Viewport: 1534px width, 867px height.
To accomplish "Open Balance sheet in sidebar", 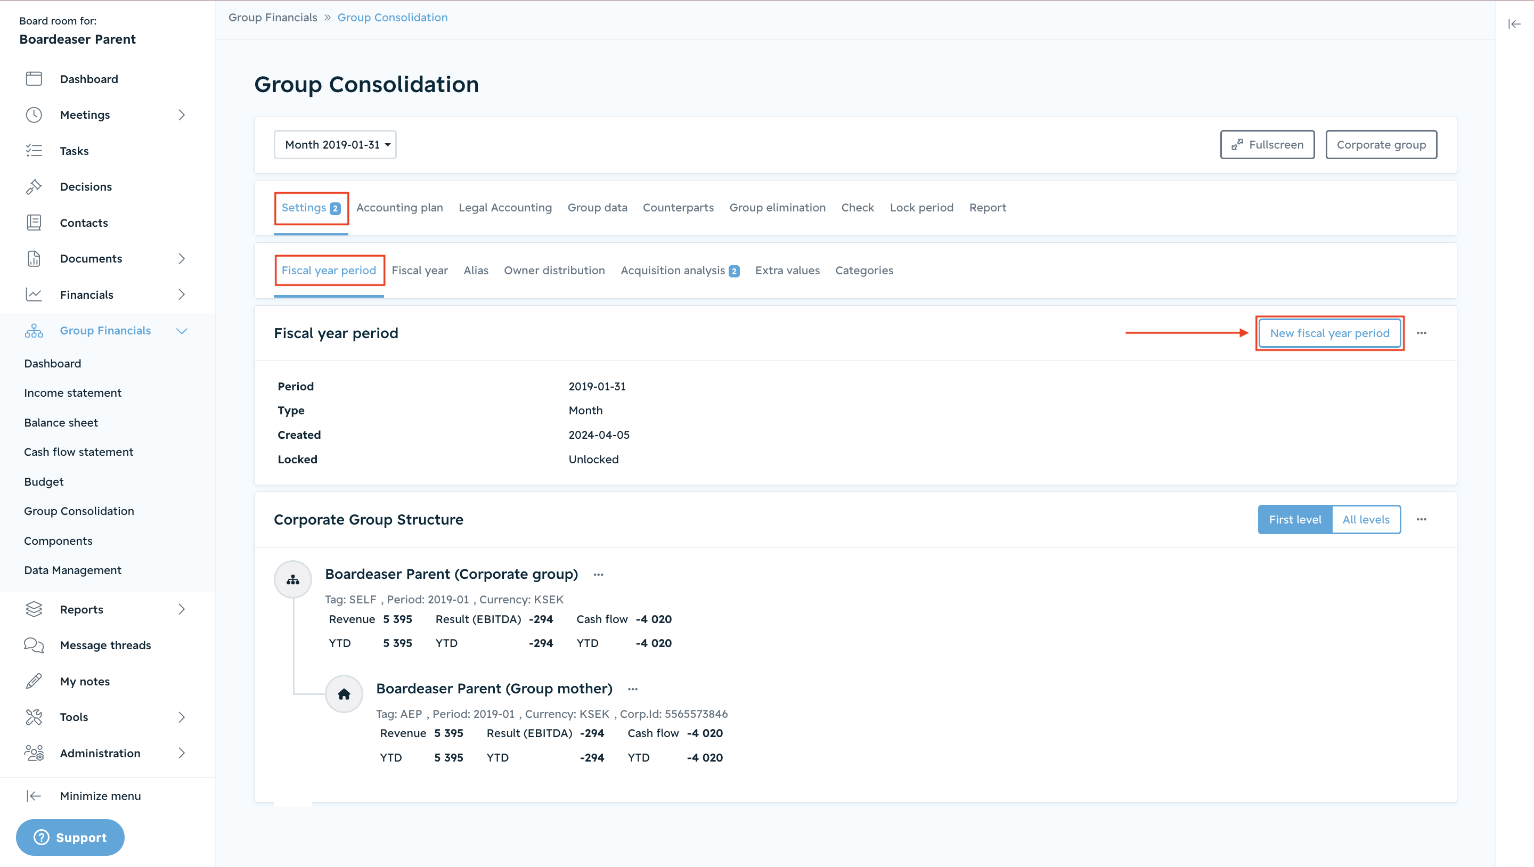I will (x=61, y=422).
